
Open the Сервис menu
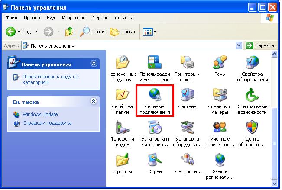pos(100,18)
